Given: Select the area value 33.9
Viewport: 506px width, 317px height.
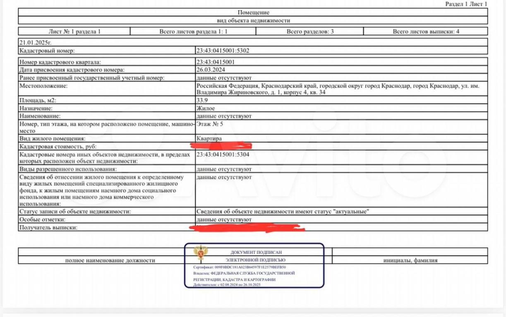Looking at the screenshot, I should click(x=202, y=100).
